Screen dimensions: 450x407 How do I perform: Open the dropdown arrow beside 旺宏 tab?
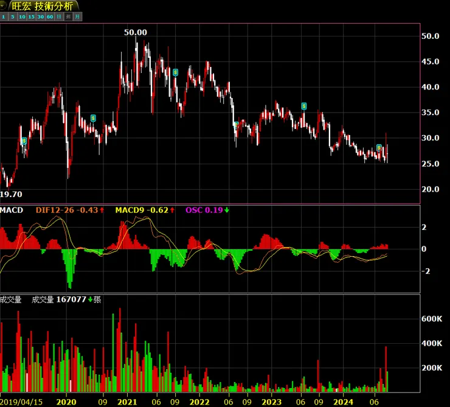click(2, 5)
